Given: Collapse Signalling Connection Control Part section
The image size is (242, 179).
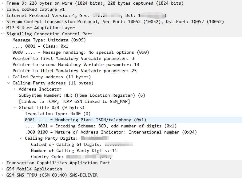Looking at the screenshot, I should tap(3, 34).
